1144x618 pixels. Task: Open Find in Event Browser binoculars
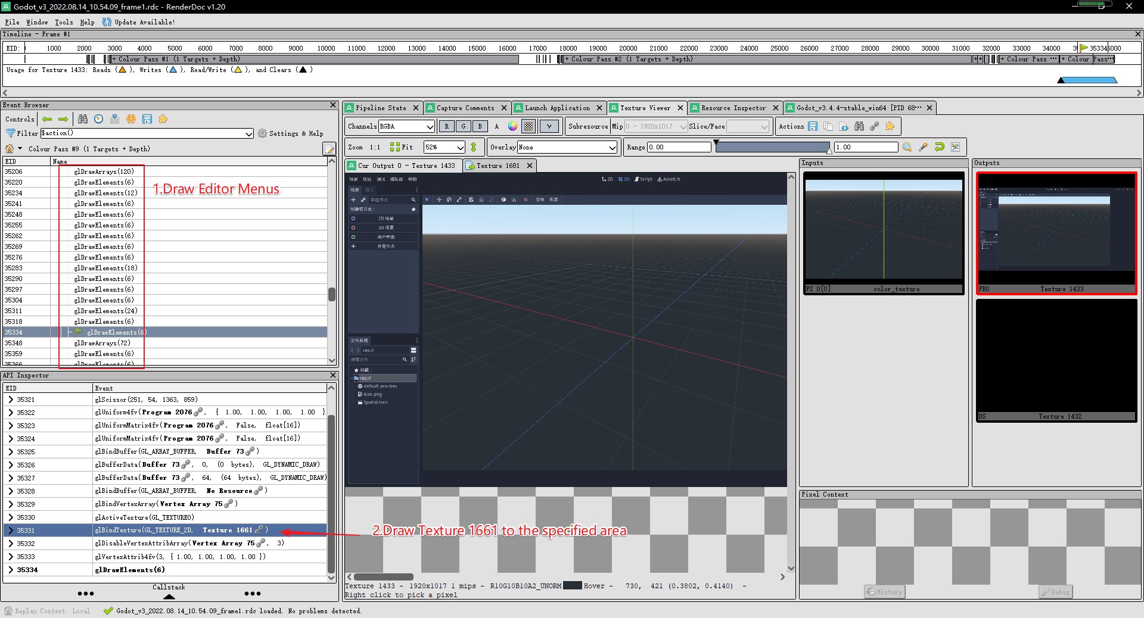coord(83,119)
